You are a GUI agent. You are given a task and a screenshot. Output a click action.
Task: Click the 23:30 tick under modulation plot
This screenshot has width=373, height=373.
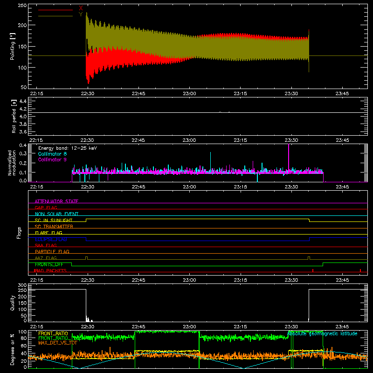click(291, 187)
